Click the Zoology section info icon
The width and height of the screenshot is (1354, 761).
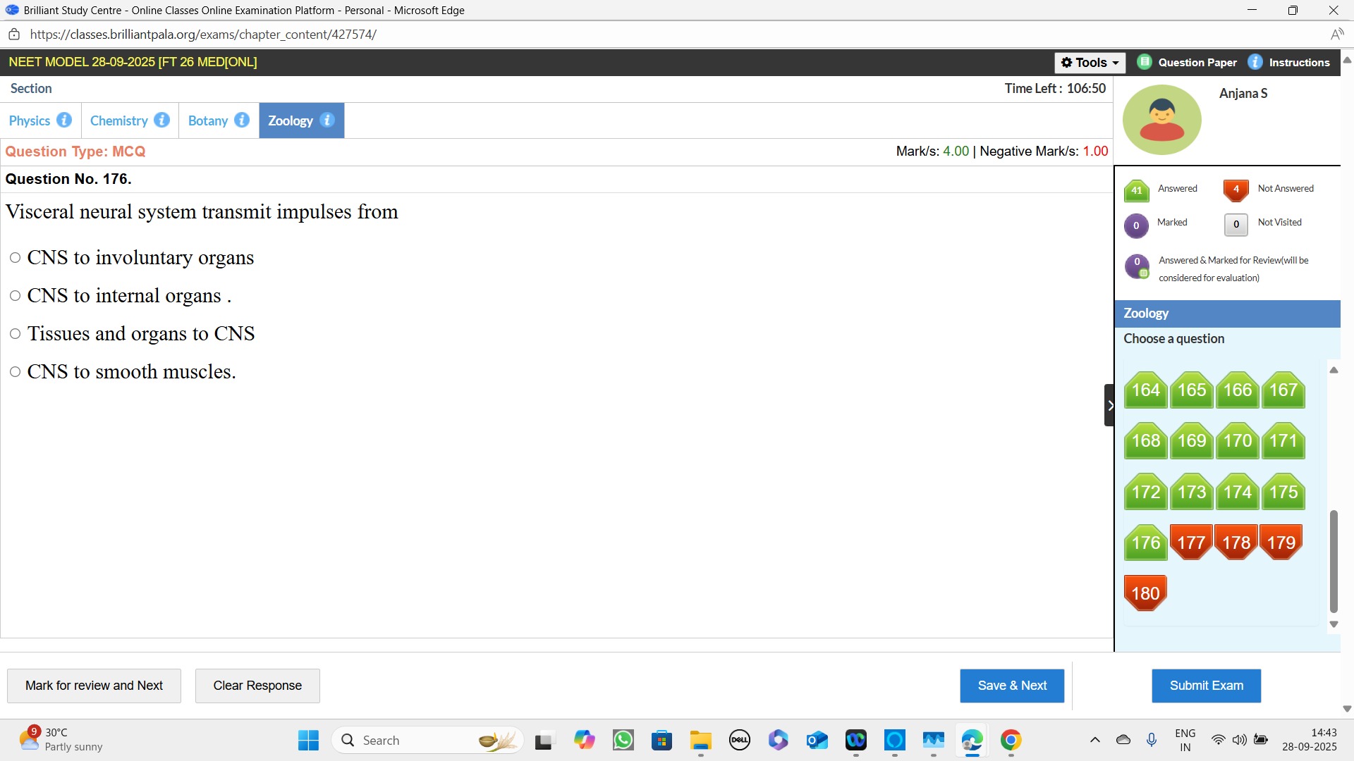[x=327, y=120]
